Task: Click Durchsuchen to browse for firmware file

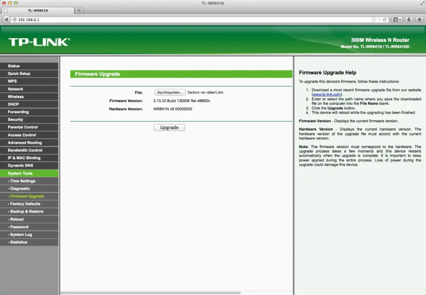Action: [x=170, y=92]
